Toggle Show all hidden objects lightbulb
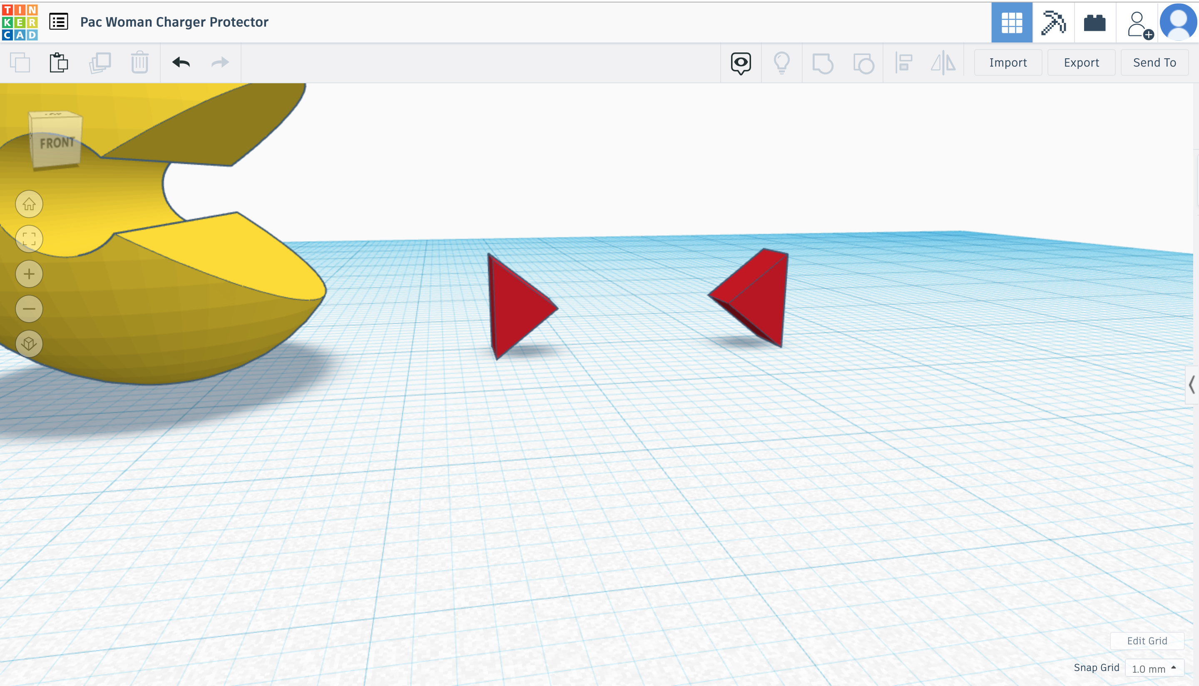The image size is (1199, 686). (x=782, y=62)
